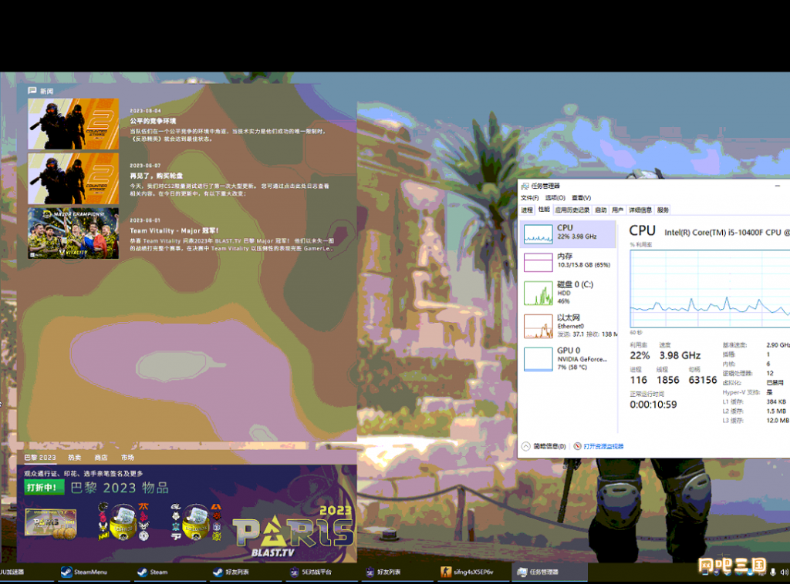790x584 pixels.
Task: Switch to the 进程 tab in Task Manager
Action: tap(527, 210)
